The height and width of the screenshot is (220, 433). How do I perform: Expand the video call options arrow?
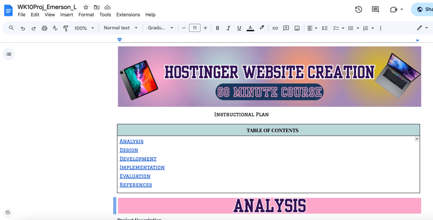pos(402,10)
